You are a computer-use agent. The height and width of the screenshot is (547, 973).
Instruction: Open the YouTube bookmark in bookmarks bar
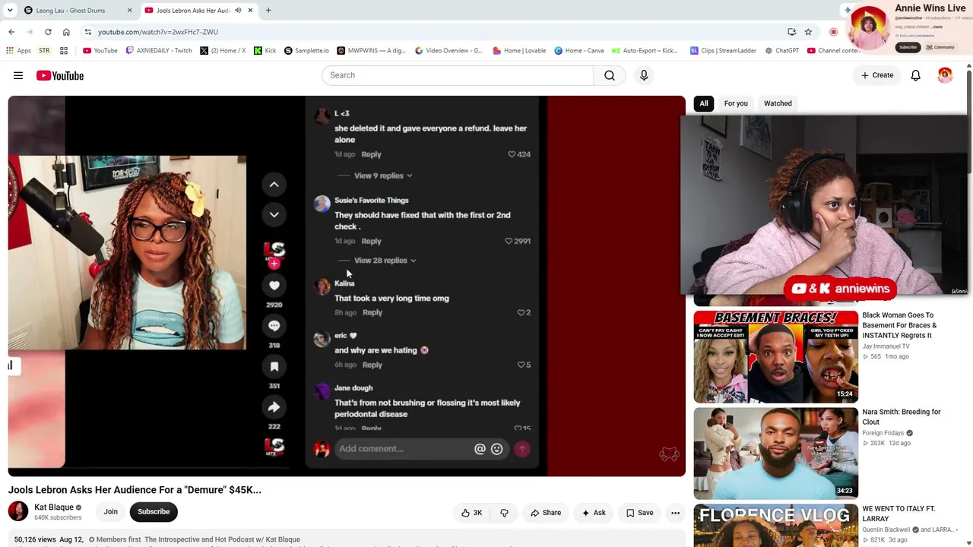[x=100, y=51]
